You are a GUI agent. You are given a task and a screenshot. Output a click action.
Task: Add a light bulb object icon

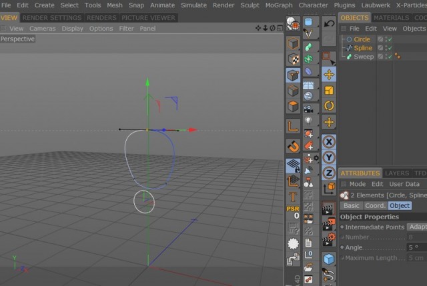tap(308, 121)
